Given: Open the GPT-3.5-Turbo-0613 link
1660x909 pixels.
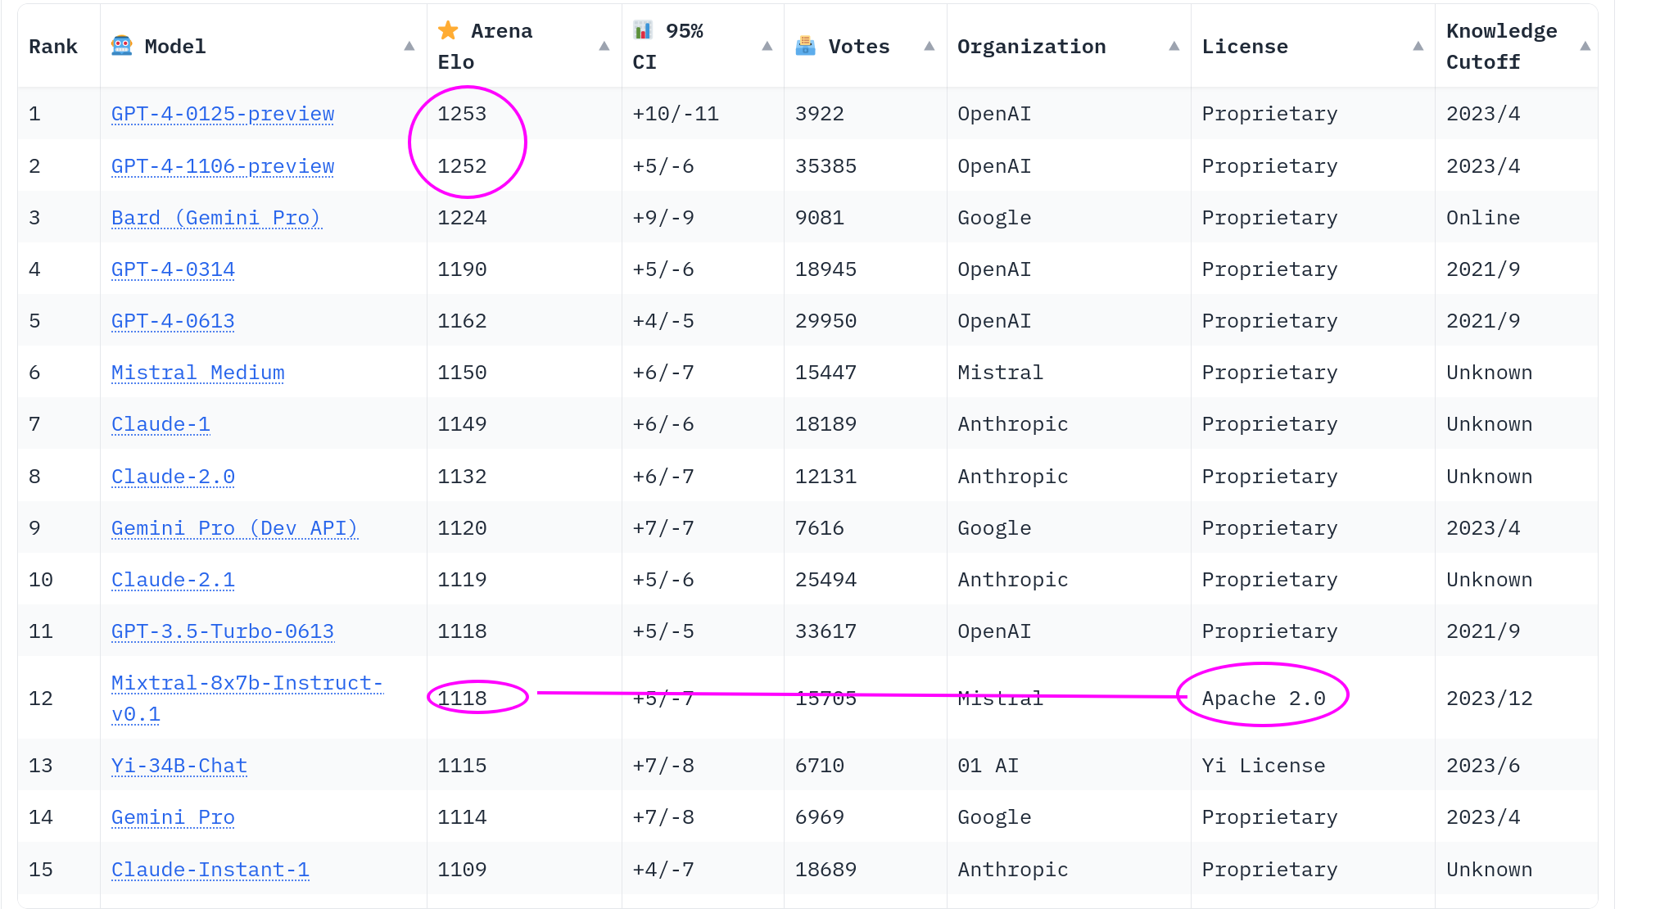Looking at the screenshot, I should [x=223, y=631].
